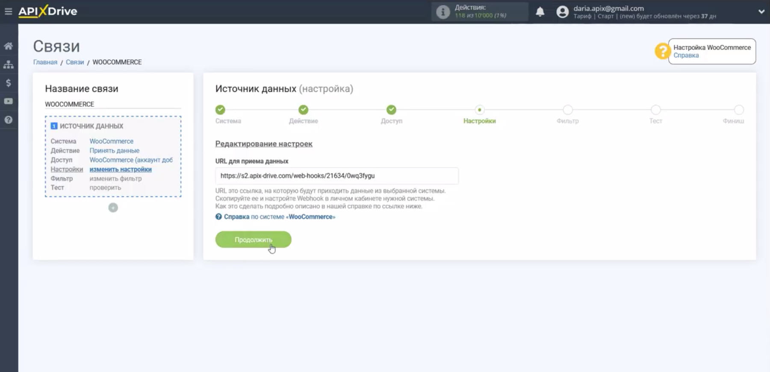Click изменить фильтр text
The image size is (770, 372).
tap(115, 179)
